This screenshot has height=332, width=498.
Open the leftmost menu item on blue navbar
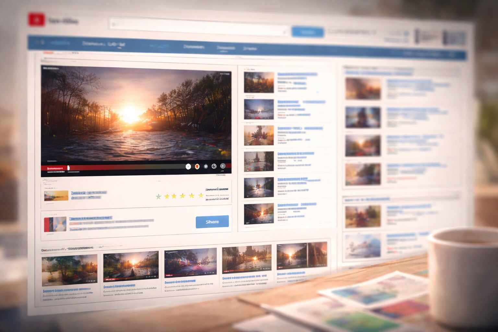60,42
